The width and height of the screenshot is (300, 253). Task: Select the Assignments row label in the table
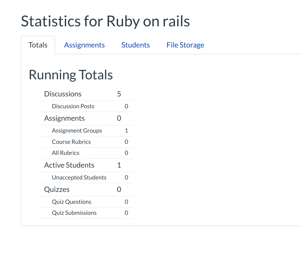point(64,118)
